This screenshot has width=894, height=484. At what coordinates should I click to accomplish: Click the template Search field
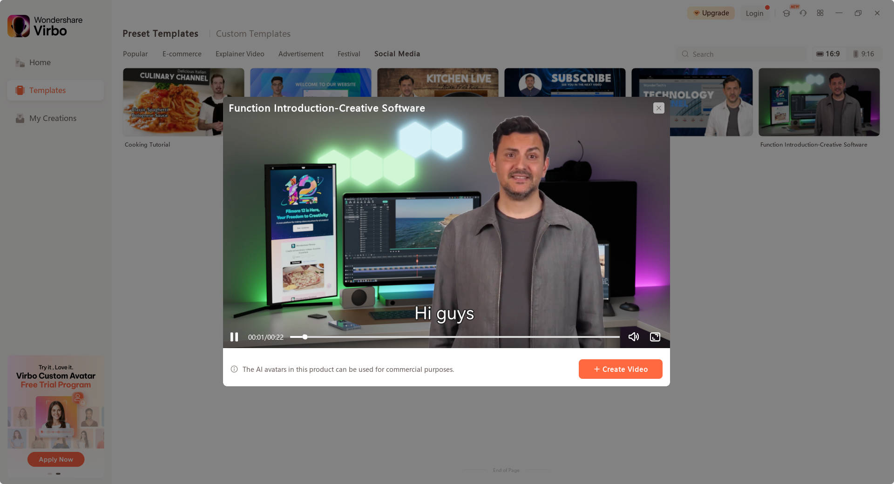pyautogui.click(x=742, y=54)
